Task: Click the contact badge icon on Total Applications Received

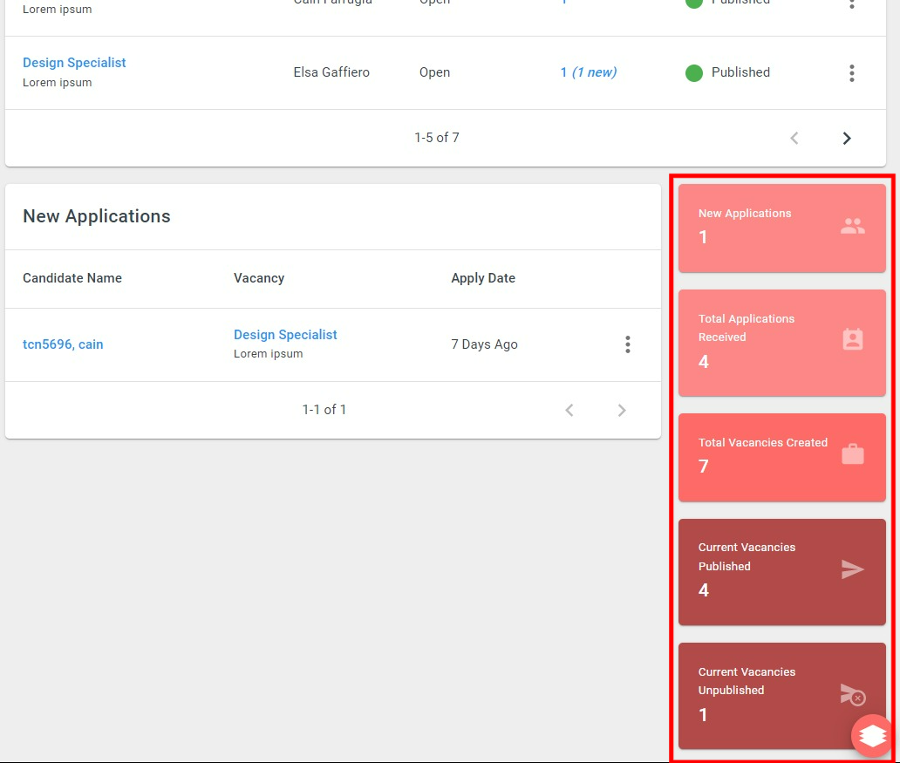Action: [x=852, y=338]
